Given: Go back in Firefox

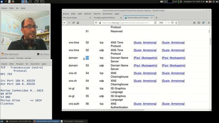Looking at the screenshot, I should pos(65,23).
